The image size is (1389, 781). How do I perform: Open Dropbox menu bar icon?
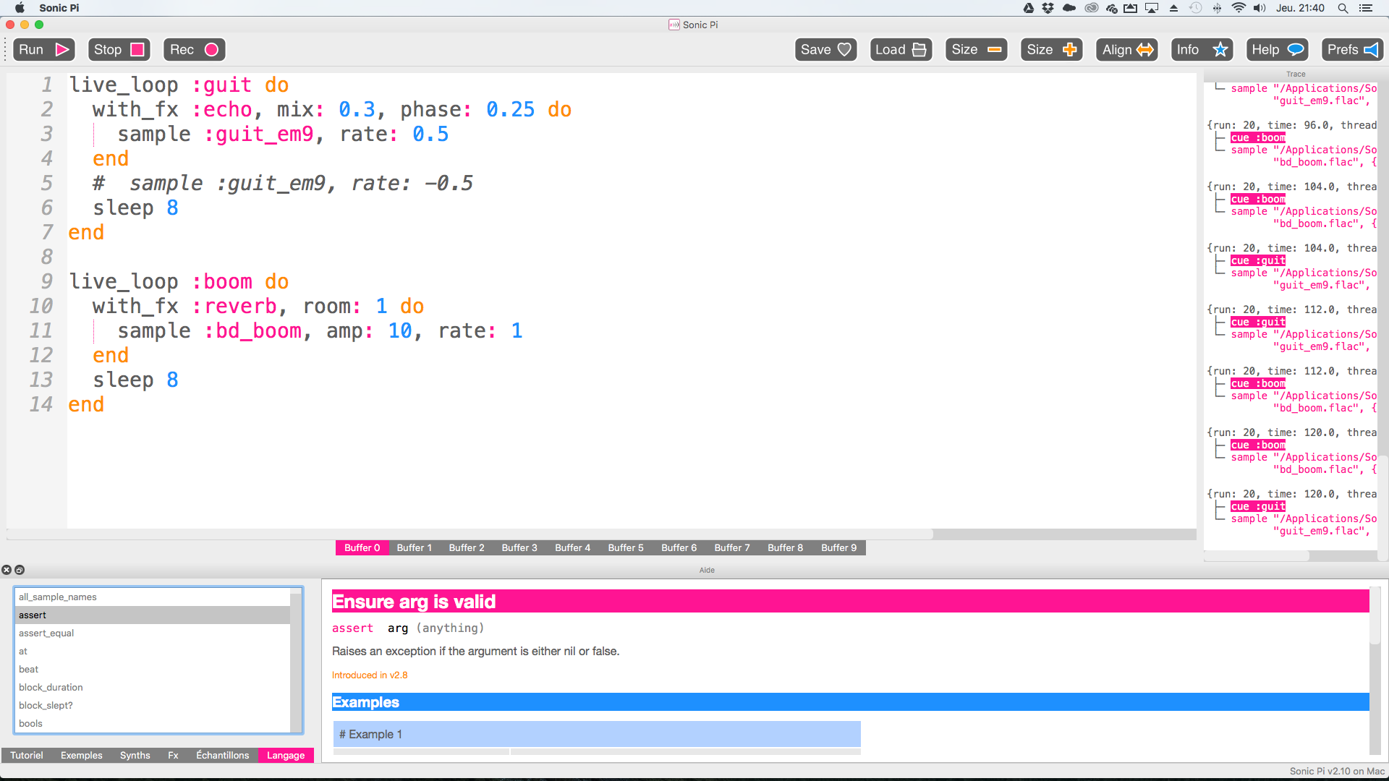(x=1048, y=8)
